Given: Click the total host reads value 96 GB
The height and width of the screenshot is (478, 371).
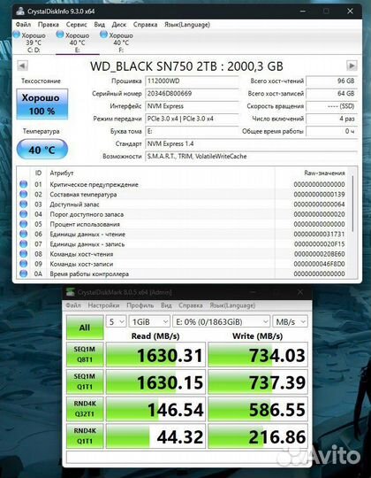Looking at the screenshot, I should click(x=332, y=81).
